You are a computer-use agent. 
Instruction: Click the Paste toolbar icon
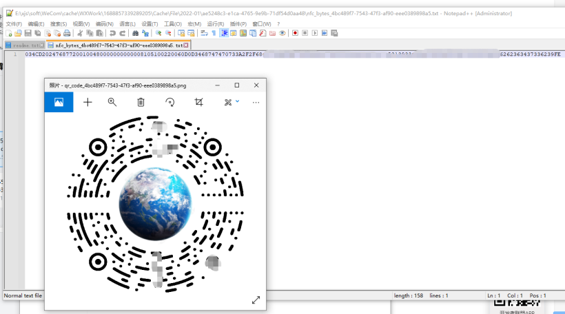pyautogui.click(x=99, y=33)
